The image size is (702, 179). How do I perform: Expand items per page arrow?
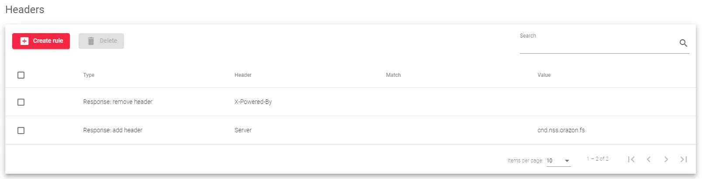(567, 161)
